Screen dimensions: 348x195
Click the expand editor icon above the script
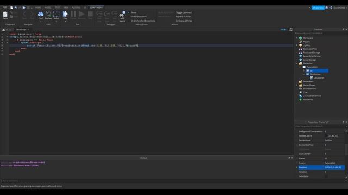(290, 30)
